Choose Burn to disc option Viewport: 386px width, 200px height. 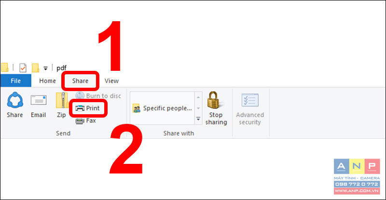[x=98, y=96]
